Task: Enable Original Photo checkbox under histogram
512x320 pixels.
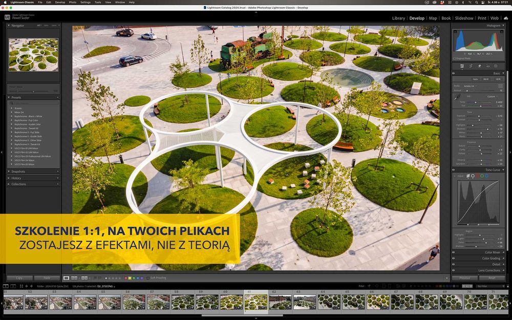Action: pyautogui.click(x=455, y=58)
